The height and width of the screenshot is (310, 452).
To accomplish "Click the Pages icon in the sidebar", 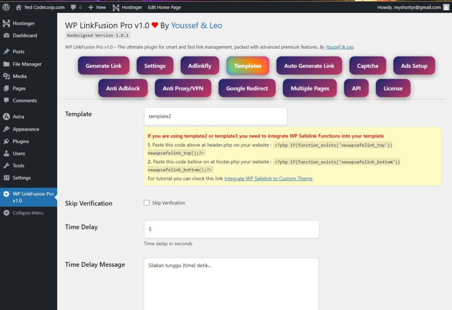I will pyautogui.click(x=6, y=89).
